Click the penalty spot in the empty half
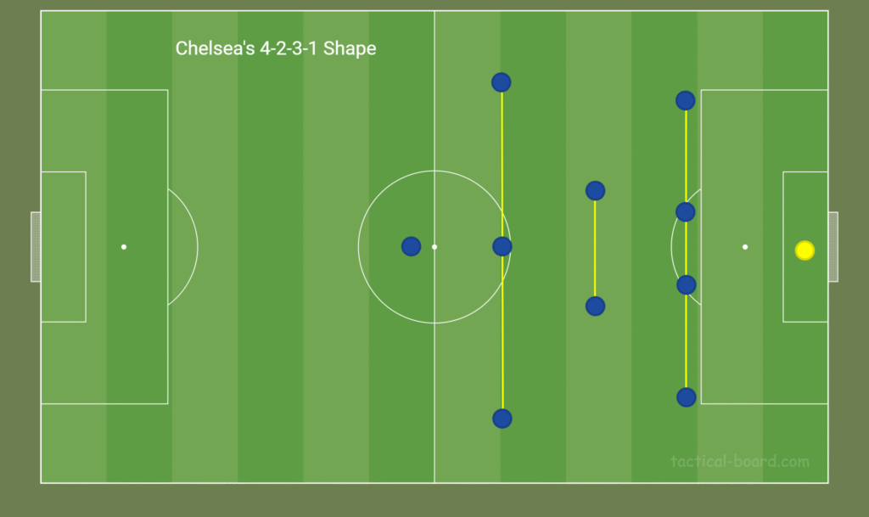This screenshot has height=517, width=869. [x=124, y=247]
